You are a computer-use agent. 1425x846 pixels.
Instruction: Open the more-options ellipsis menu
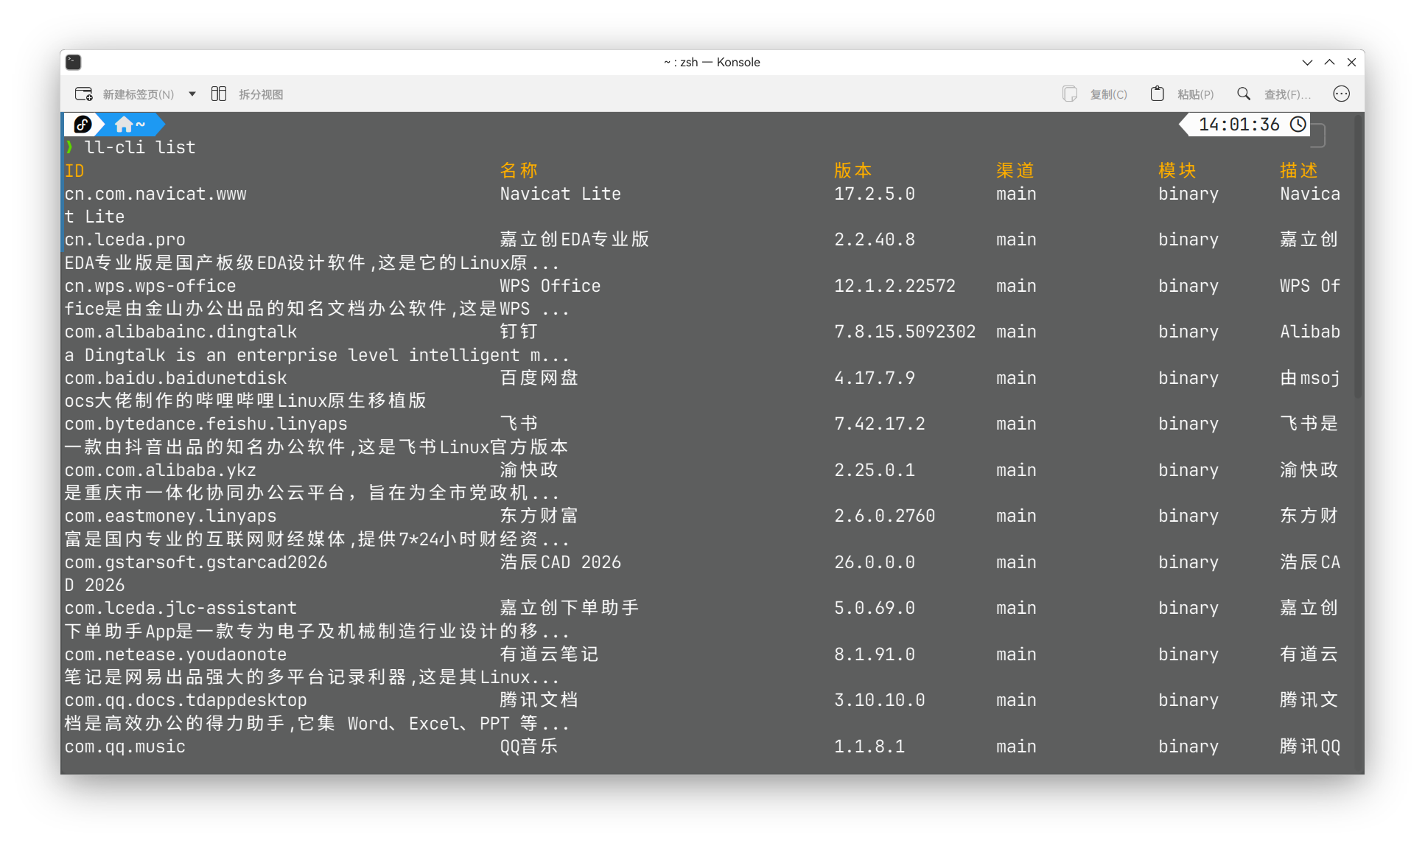pos(1341,94)
